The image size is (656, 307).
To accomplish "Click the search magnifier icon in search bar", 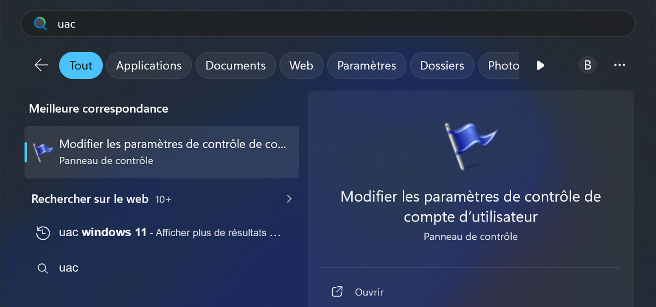I will pyautogui.click(x=40, y=24).
